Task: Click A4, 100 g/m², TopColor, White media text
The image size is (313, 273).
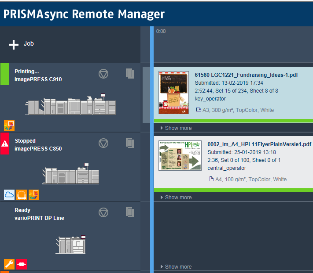Action: tap(251, 180)
